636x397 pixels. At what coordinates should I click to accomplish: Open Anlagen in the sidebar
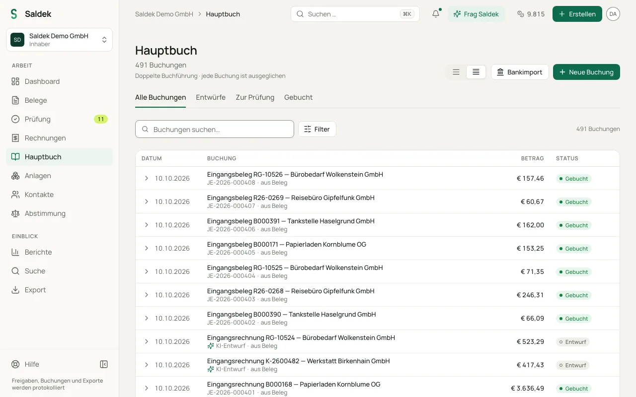point(59,176)
